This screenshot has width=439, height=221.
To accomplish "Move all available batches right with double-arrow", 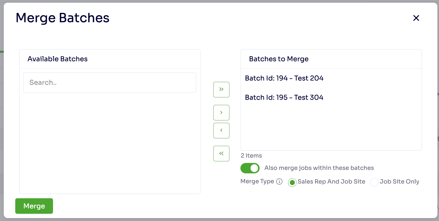I will [221, 89].
